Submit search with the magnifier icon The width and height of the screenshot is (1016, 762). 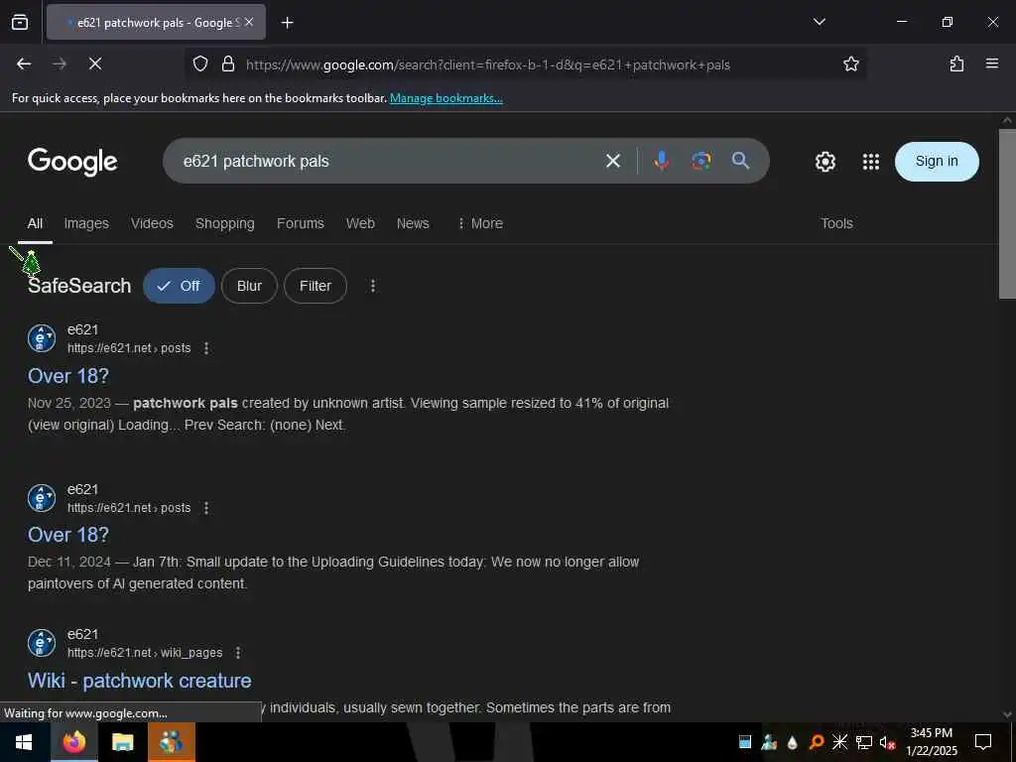tap(740, 161)
